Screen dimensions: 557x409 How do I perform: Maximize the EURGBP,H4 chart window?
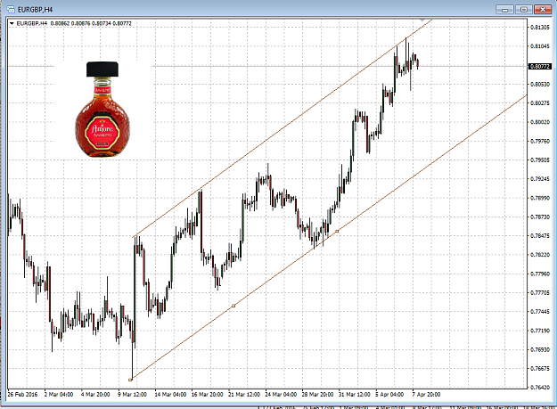tap(524, 10)
